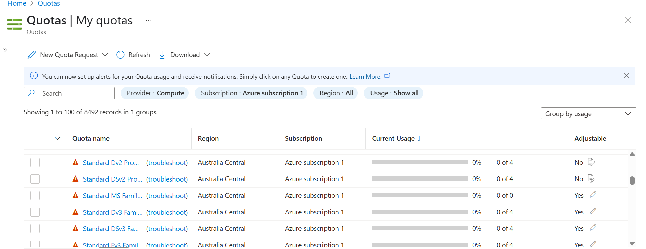
Task: Click the Download label
Action: pyautogui.click(x=185, y=55)
